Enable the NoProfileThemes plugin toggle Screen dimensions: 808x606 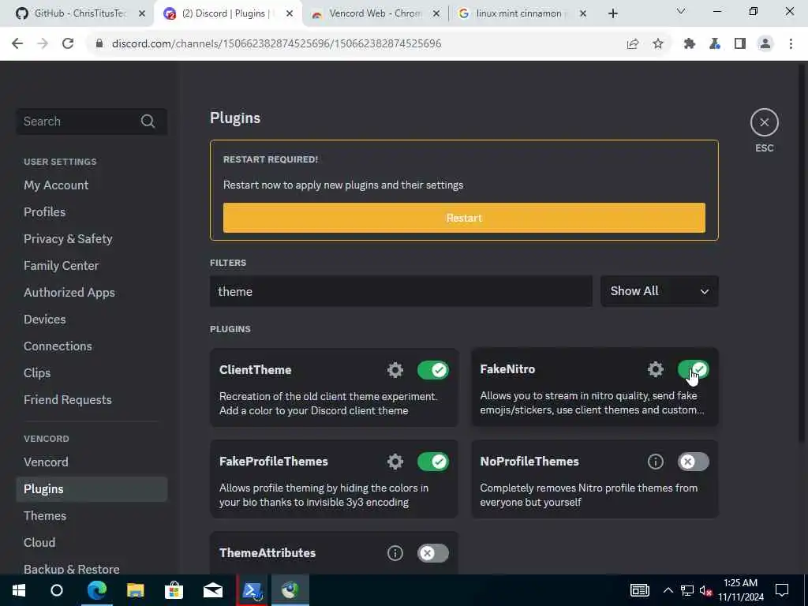693,461
